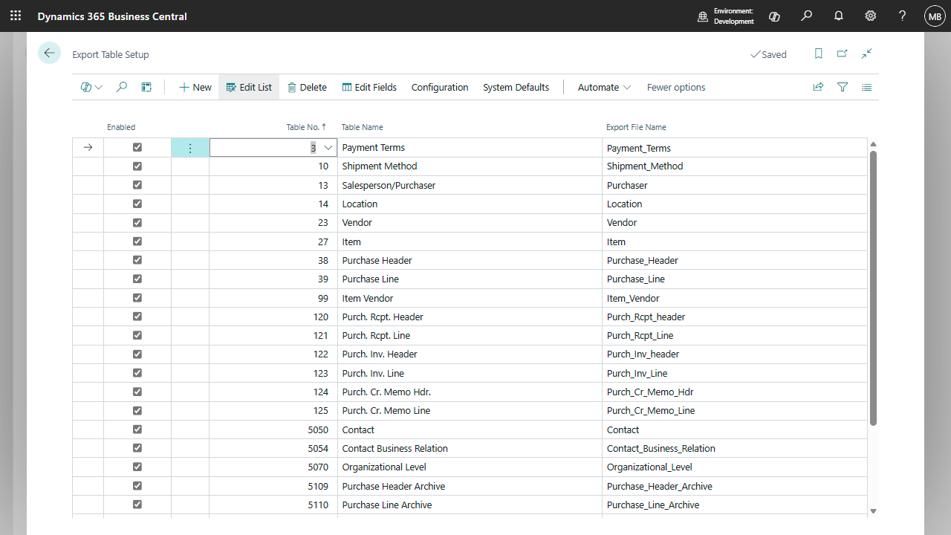Click the vertical scrollbar thumb
The width and height of the screenshot is (951, 535).
click(x=873, y=288)
